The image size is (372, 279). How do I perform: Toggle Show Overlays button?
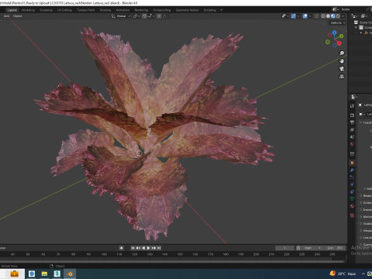point(305,16)
